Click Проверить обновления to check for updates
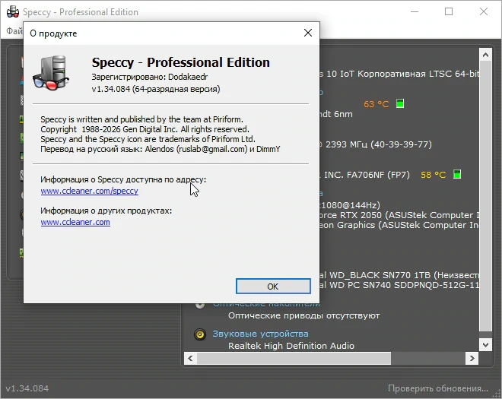Image resolution: width=502 pixels, height=399 pixels. click(437, 388)
